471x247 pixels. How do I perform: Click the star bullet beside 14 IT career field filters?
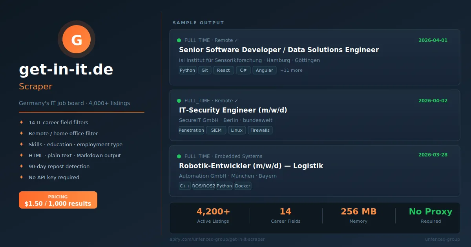coord(22,123)
